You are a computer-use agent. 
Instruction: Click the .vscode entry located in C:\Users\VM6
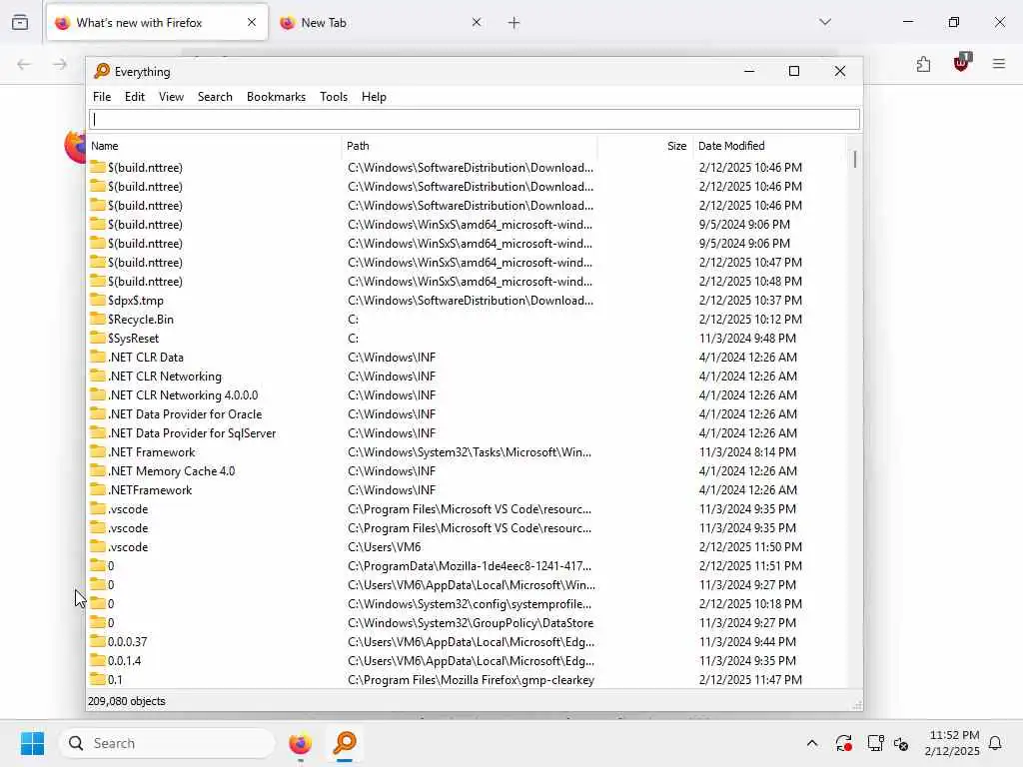[x=128, y=547]
